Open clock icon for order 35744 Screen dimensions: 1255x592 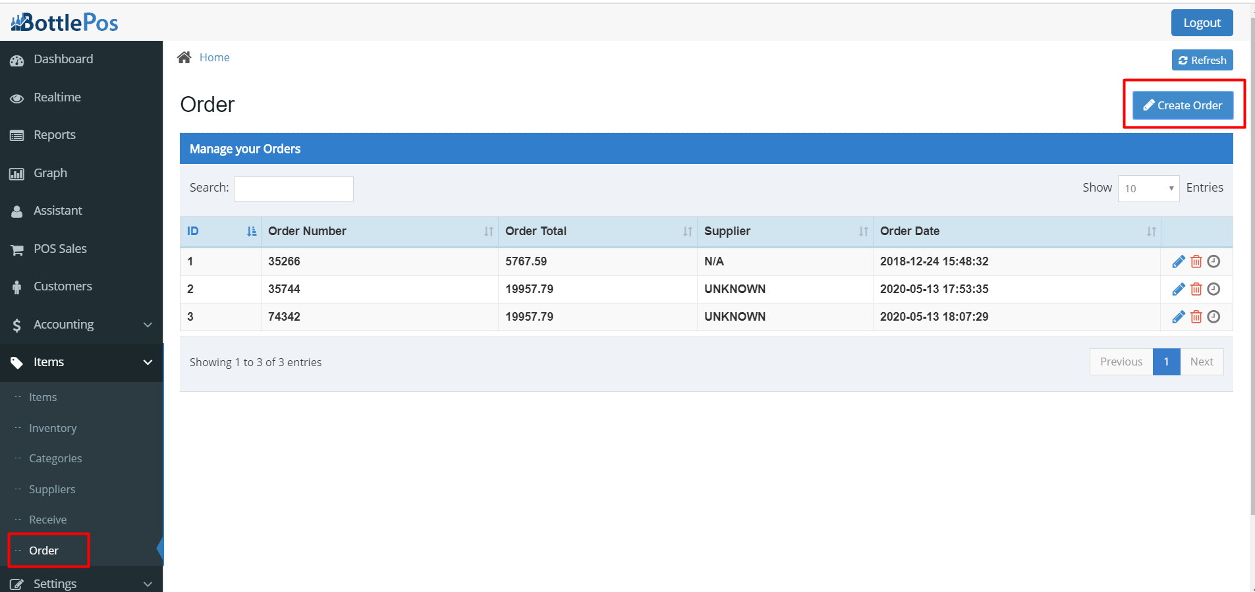(x=1213, y=289)
